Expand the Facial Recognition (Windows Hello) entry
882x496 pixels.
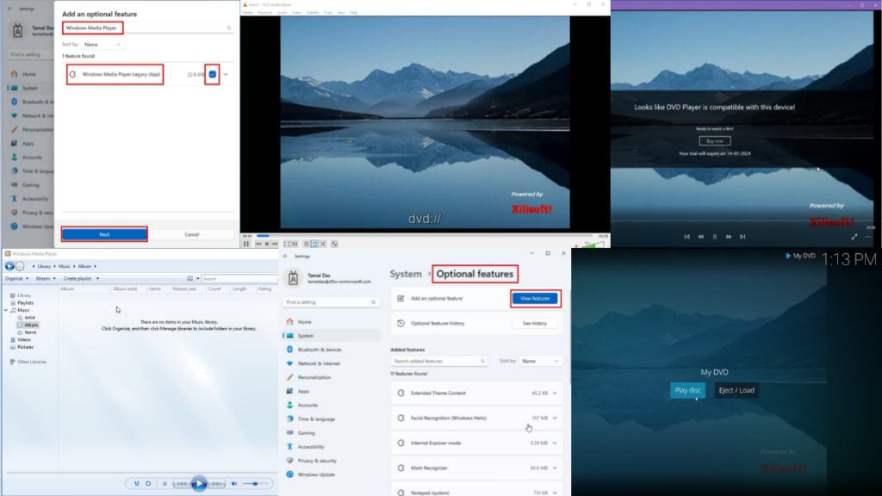(x=555, y=418)
